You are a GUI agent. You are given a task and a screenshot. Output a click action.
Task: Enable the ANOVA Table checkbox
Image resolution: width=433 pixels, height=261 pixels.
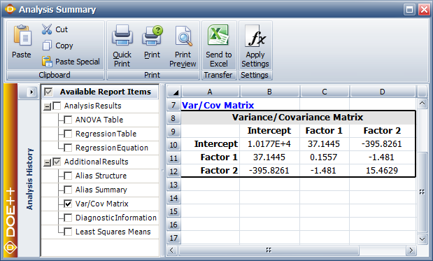tap(68, 120)
